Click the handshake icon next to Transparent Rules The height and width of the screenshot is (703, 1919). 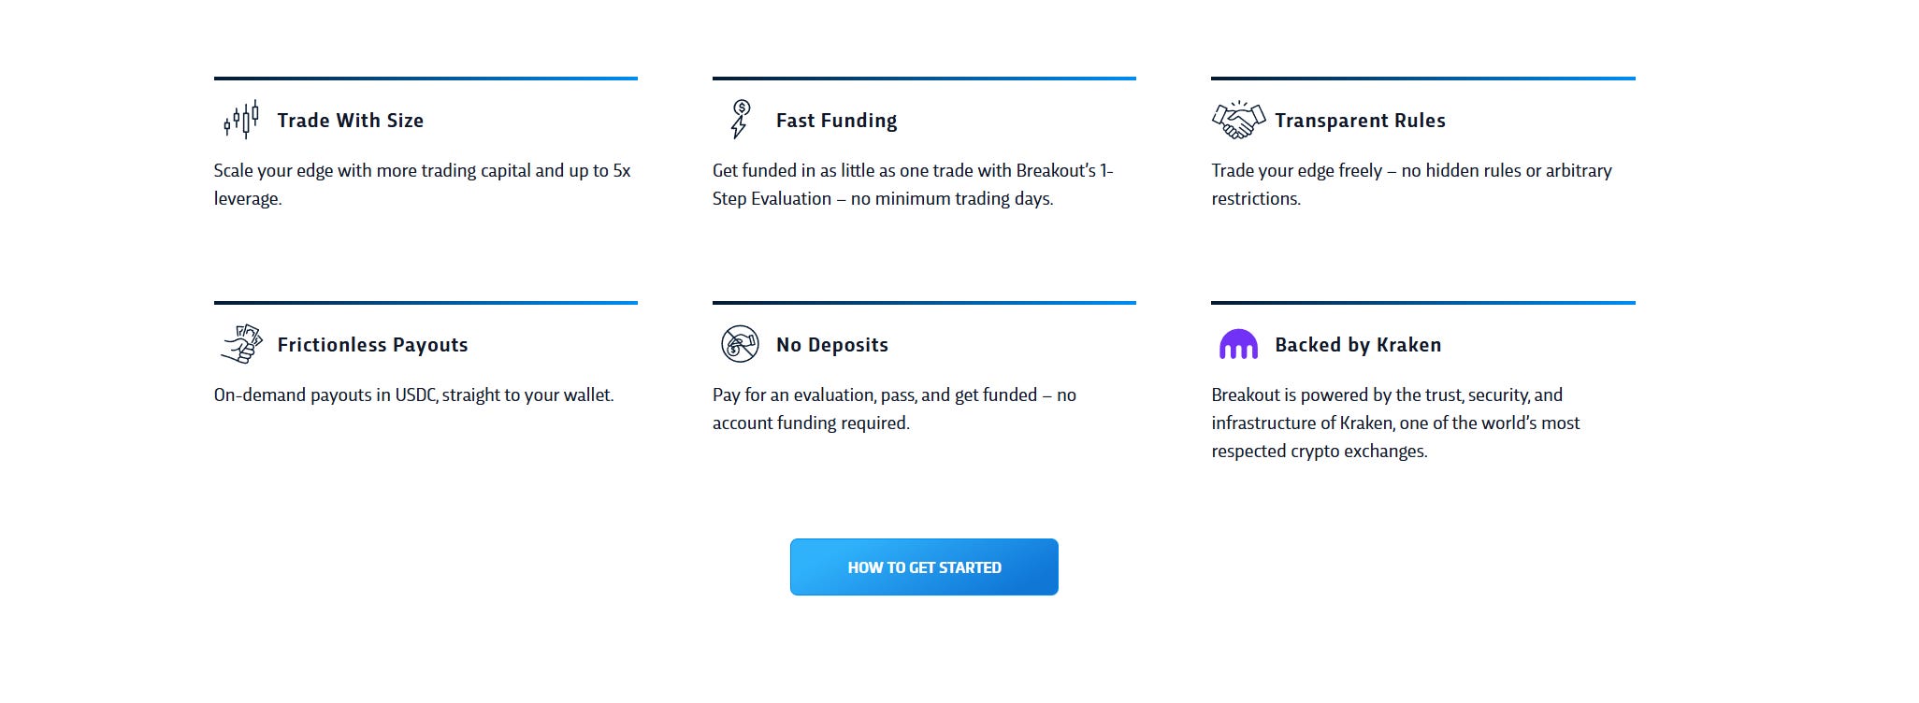click(x=1236, y=118)
